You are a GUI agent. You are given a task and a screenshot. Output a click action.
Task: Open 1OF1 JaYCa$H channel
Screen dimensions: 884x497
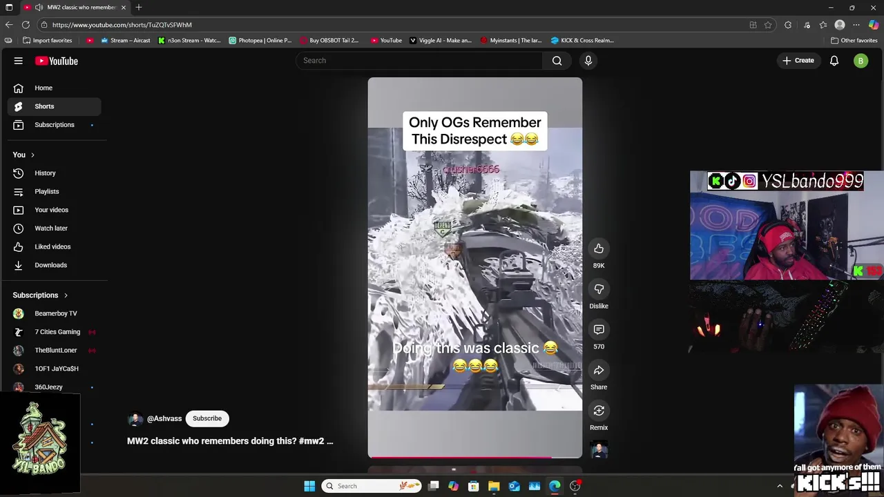pos(54,369)
